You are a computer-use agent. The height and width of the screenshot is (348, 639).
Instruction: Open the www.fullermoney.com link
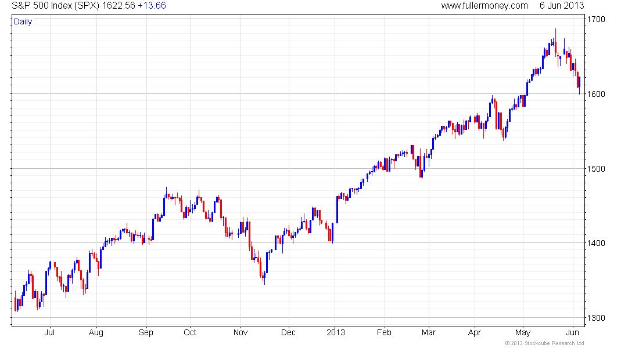click(484, 6)
